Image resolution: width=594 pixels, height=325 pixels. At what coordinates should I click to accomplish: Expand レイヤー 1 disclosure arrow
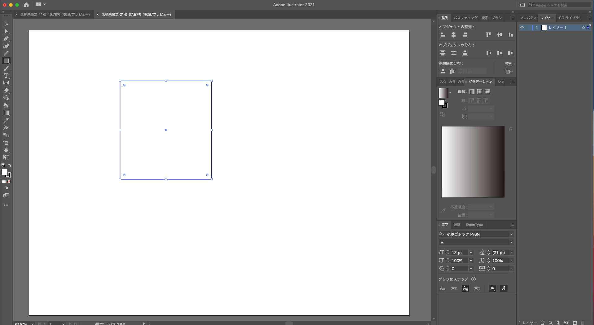coord(536,28)
